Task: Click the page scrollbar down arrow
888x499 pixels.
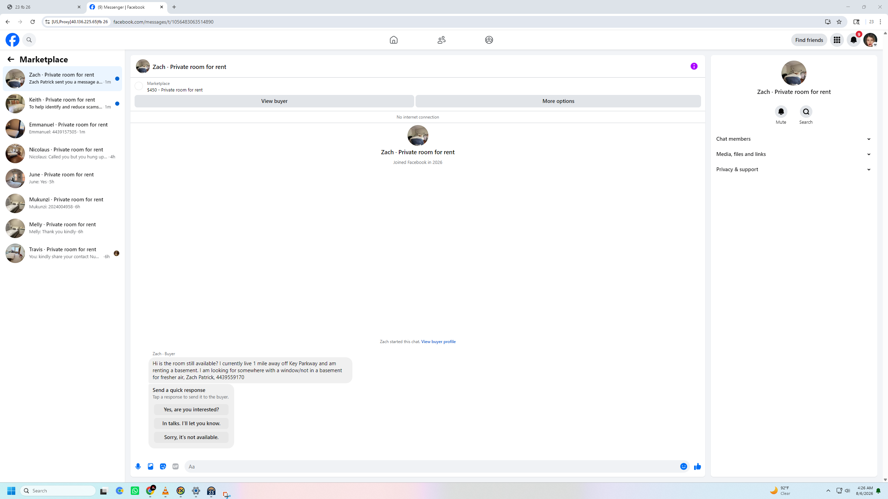Action: (885, 480)
